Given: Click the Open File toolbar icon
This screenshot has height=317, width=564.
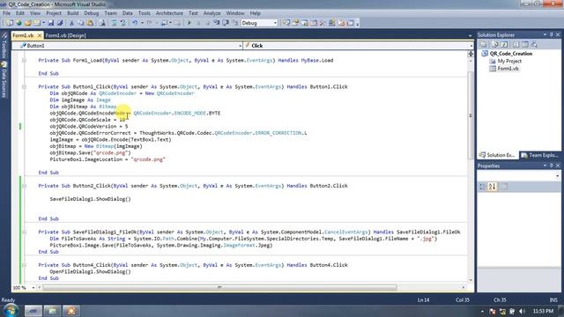Looking at the screenshot, I should (29, 23).
